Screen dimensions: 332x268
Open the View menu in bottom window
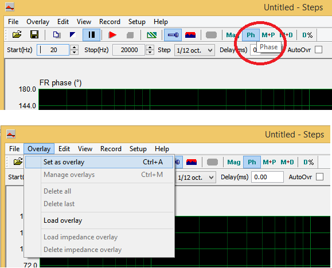[85, 149]
